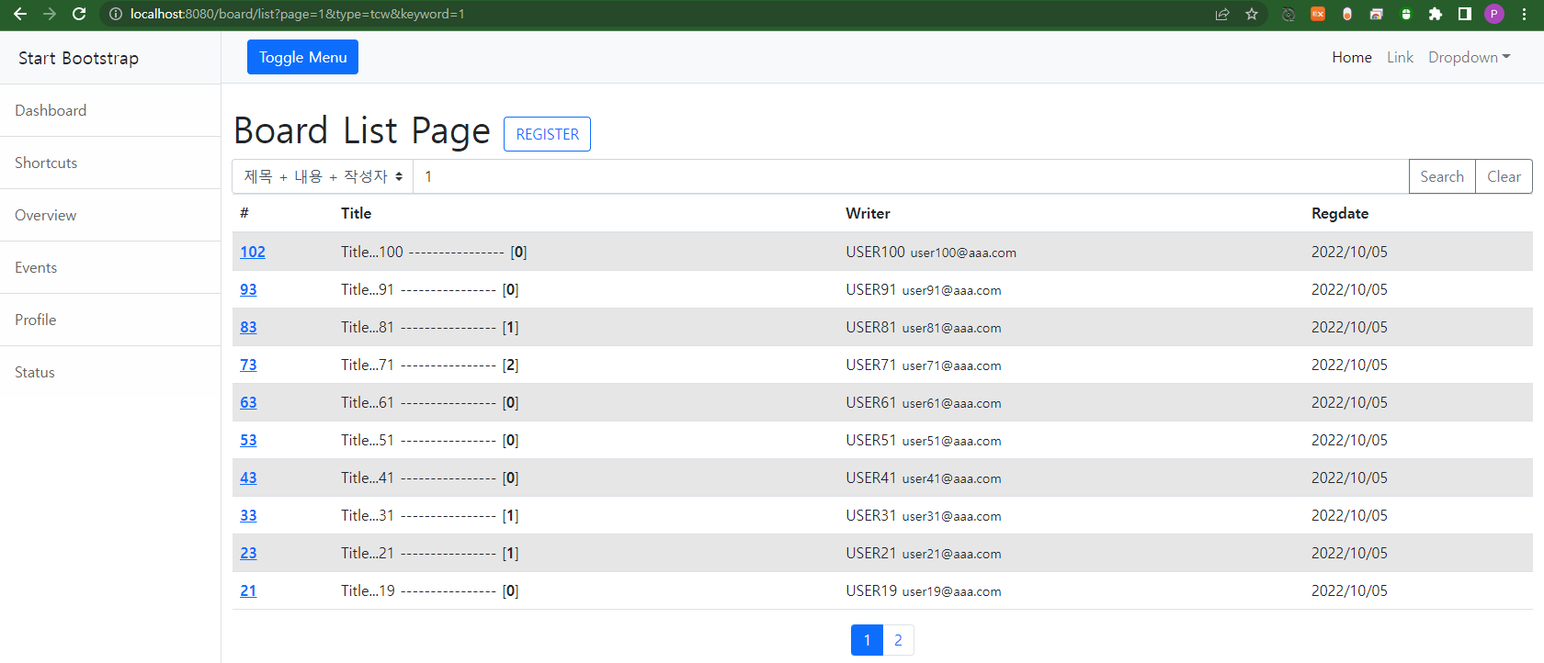Screen dimensions: 1544x663
Task: Click the Writer column header
Action: [x=868, y=213]
